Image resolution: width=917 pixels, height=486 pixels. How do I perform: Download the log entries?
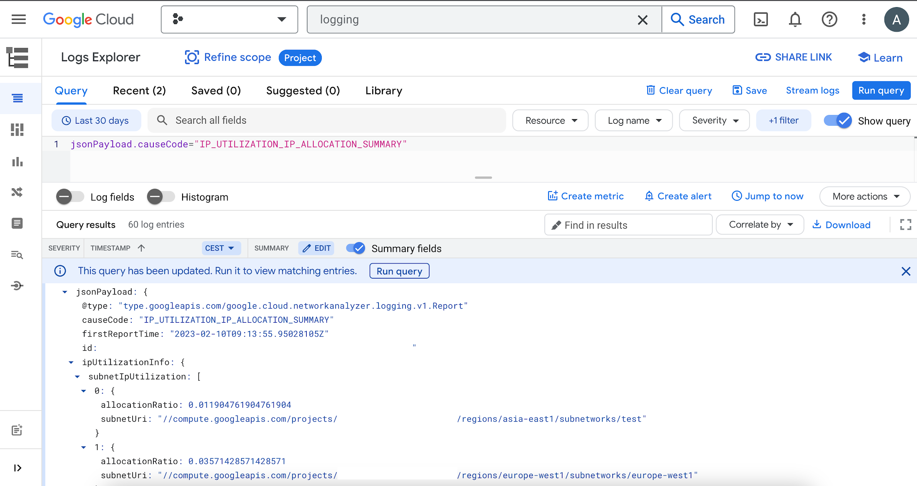pos(842,225)
